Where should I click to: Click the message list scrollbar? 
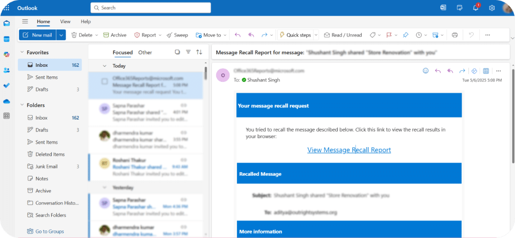click(x=206, y=73)
